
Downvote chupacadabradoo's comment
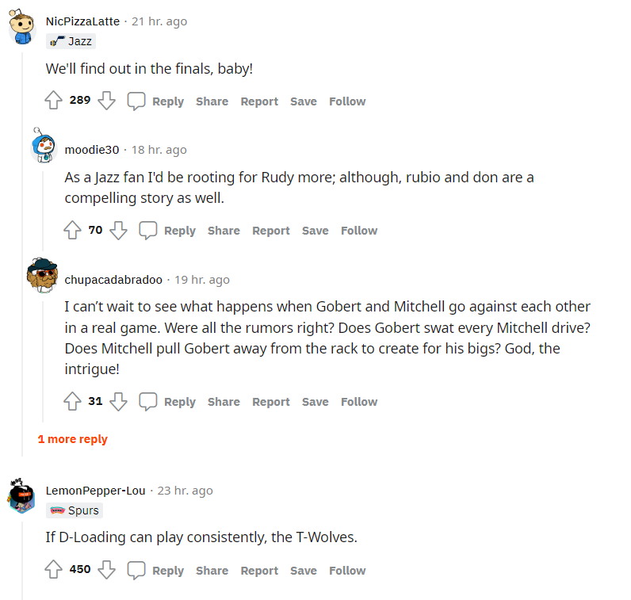[119, 401]
